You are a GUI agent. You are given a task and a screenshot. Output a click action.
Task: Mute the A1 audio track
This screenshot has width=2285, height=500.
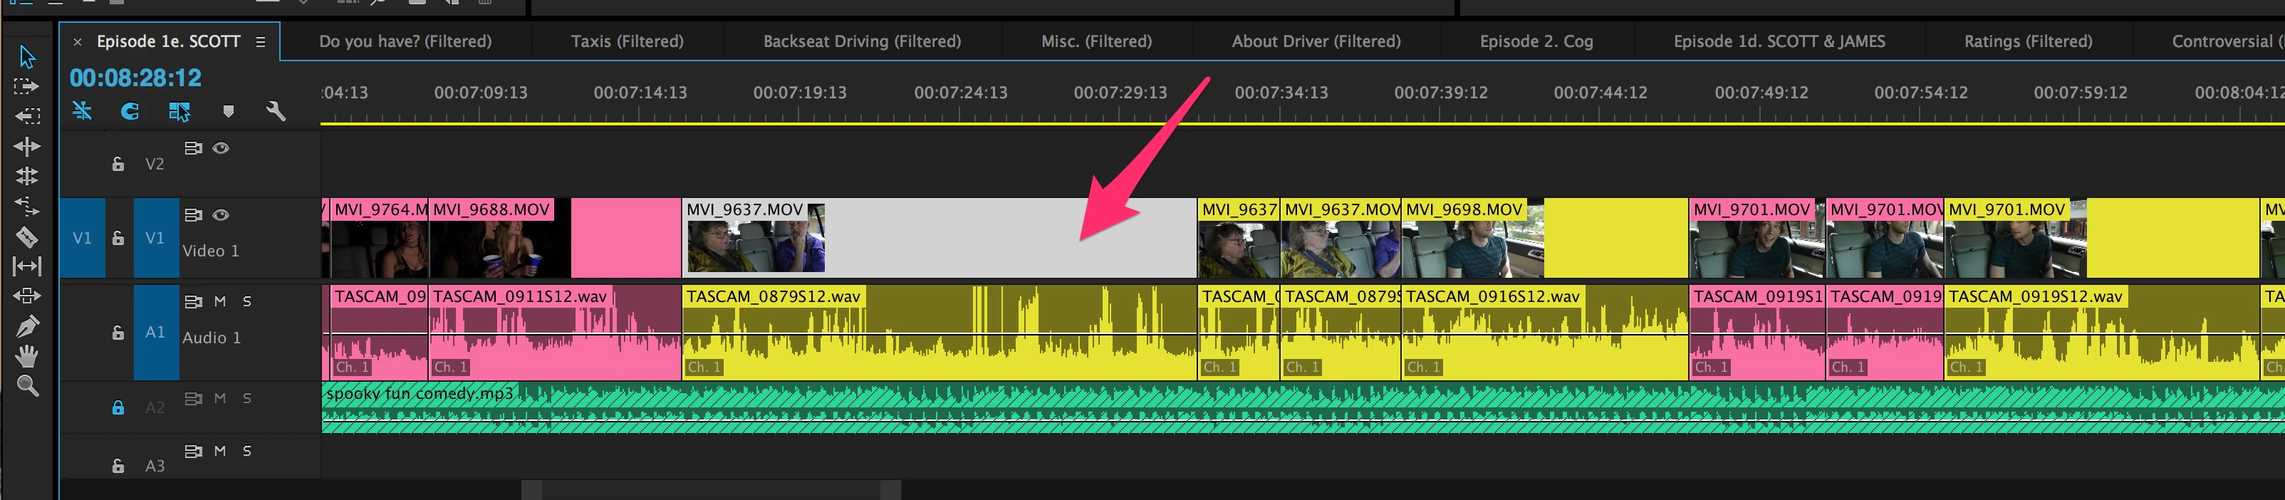click(x=220, y=301)
